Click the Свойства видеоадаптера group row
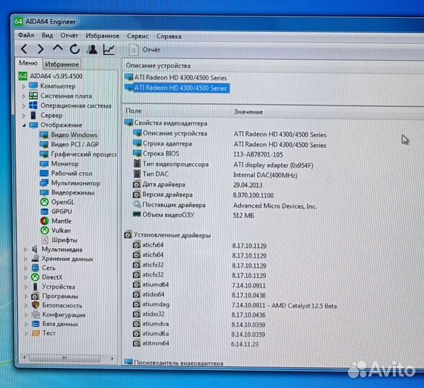The height and width of the screenshot is (388, 424). tap(166, 123)
